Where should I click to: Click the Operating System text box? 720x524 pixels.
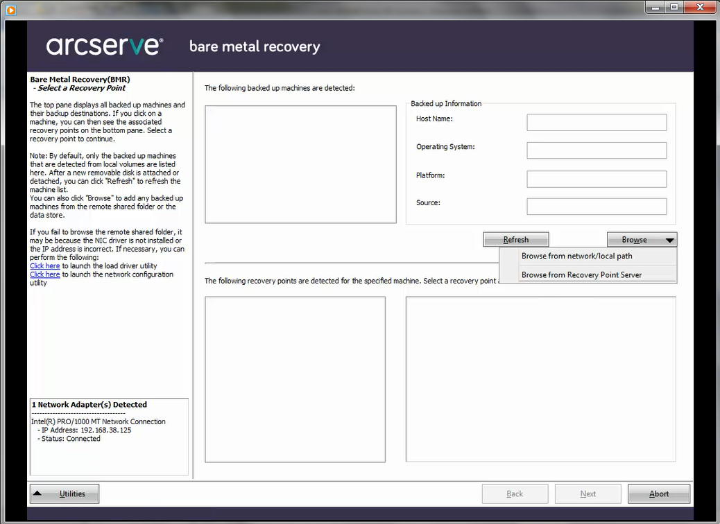click(596, 150)
